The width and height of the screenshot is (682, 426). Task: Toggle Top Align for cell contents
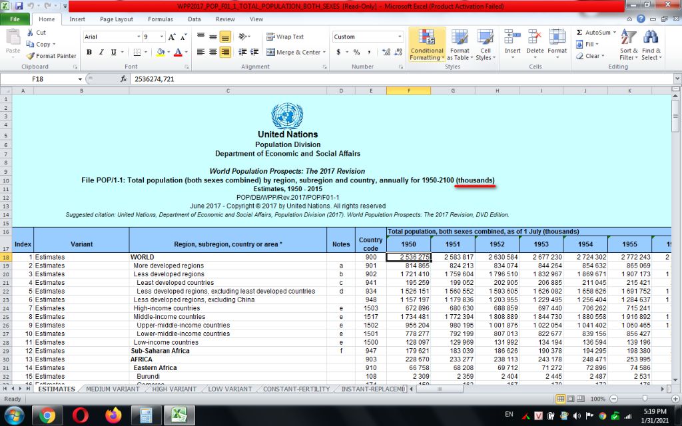(x=200, y=37)
